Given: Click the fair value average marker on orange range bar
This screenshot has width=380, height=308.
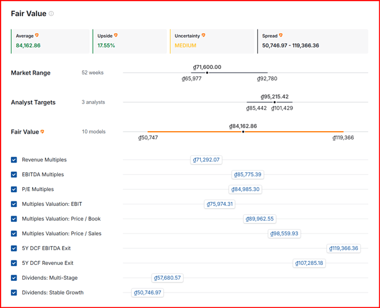Looking at the screenshot, I should point(243,132).
